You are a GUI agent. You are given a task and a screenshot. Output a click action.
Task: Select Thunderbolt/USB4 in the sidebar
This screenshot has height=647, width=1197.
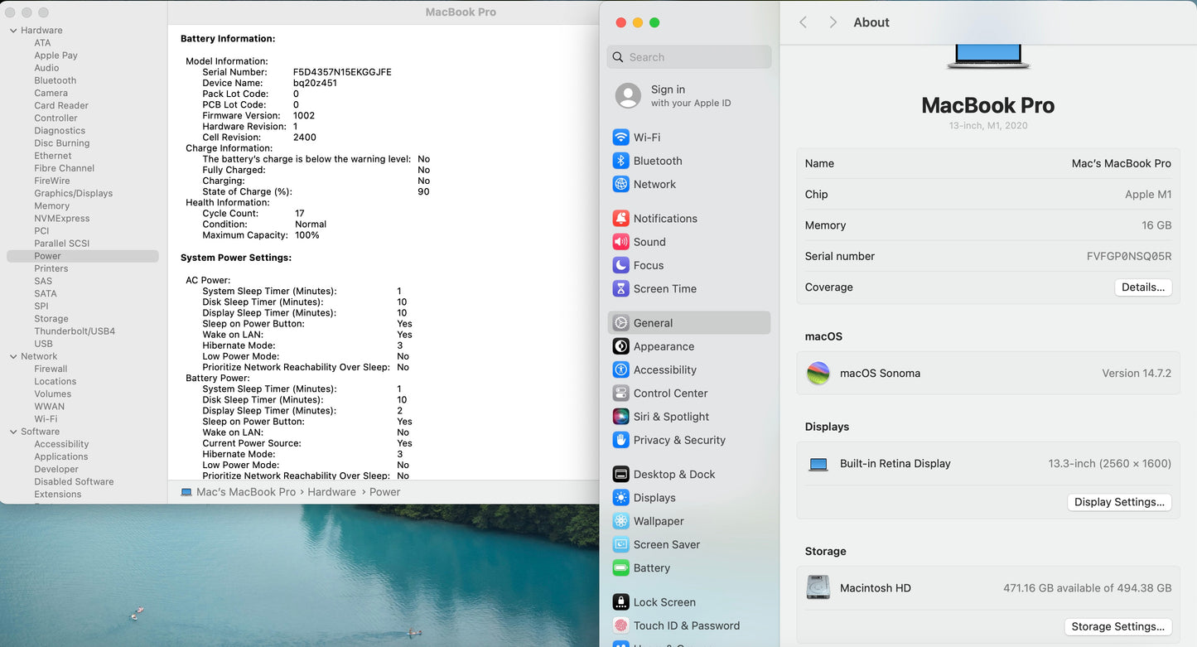[x=75, y=331]
